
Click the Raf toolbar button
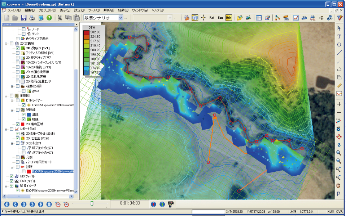point(212,17)
